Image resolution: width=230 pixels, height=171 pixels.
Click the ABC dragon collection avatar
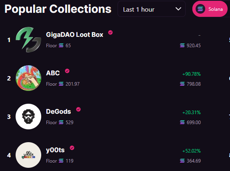[x=28, y=78]
